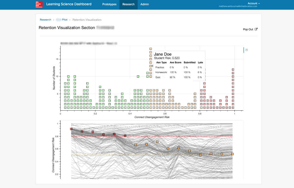This screenshot has width=294, height=188.
Task: Open the Learning Science Dashboard home title
Action: [69, 4]
